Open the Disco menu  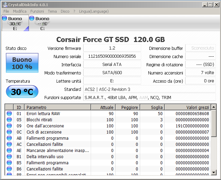click(x=65, y=11)
